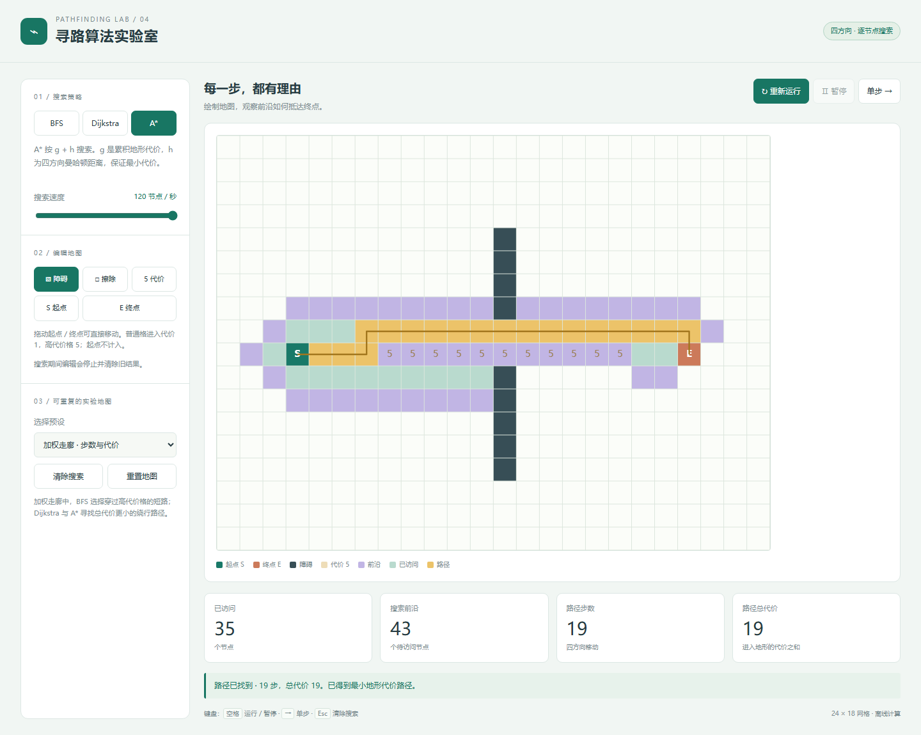Click the pathfinding lab logo icon

pos(34,31)
